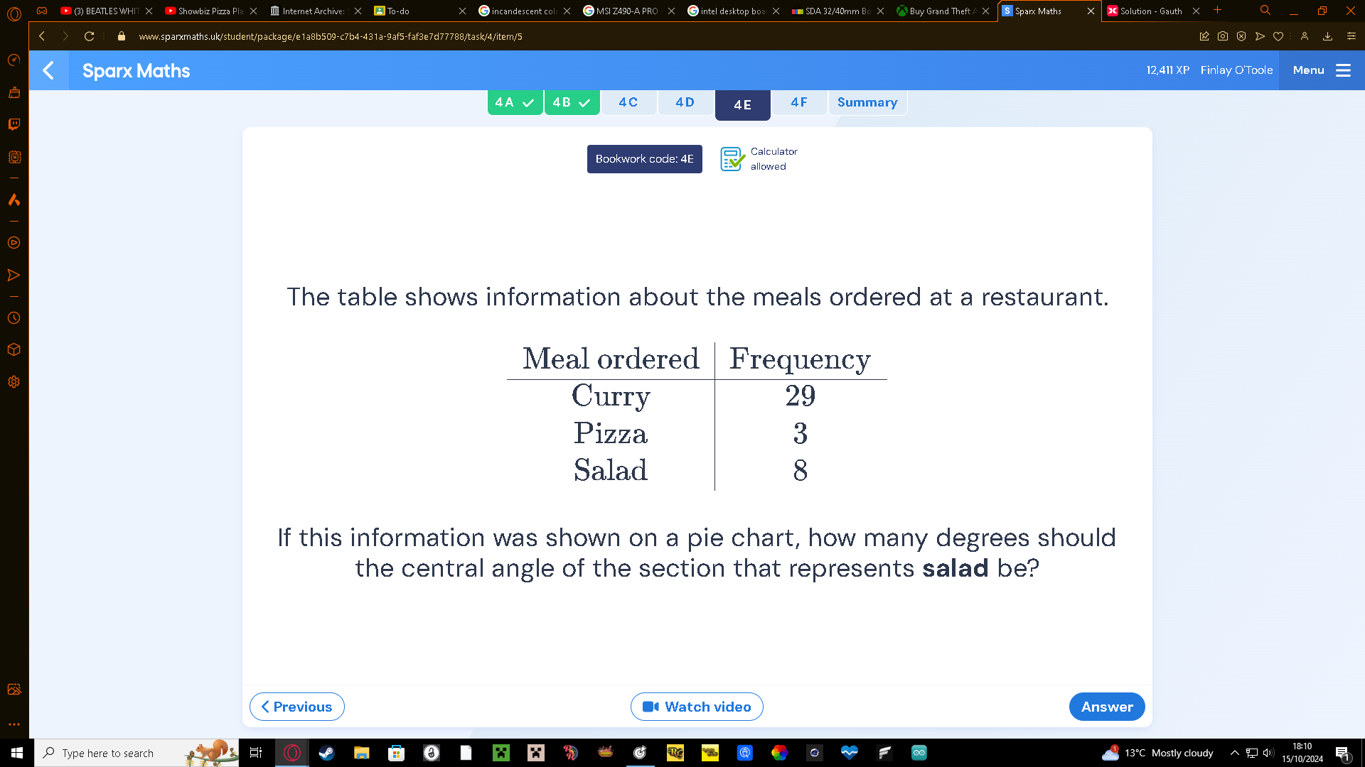Expand the browser tab list expander

point(1264,11)
